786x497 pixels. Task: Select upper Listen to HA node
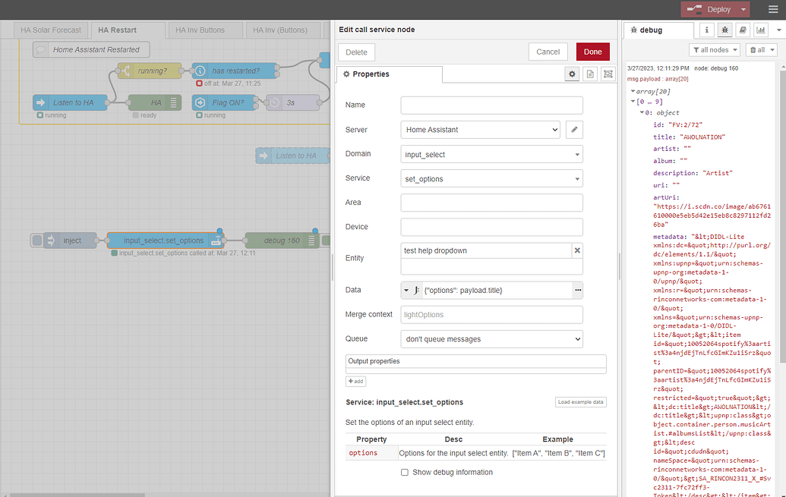pyautogui.click(x=70, y=102)
